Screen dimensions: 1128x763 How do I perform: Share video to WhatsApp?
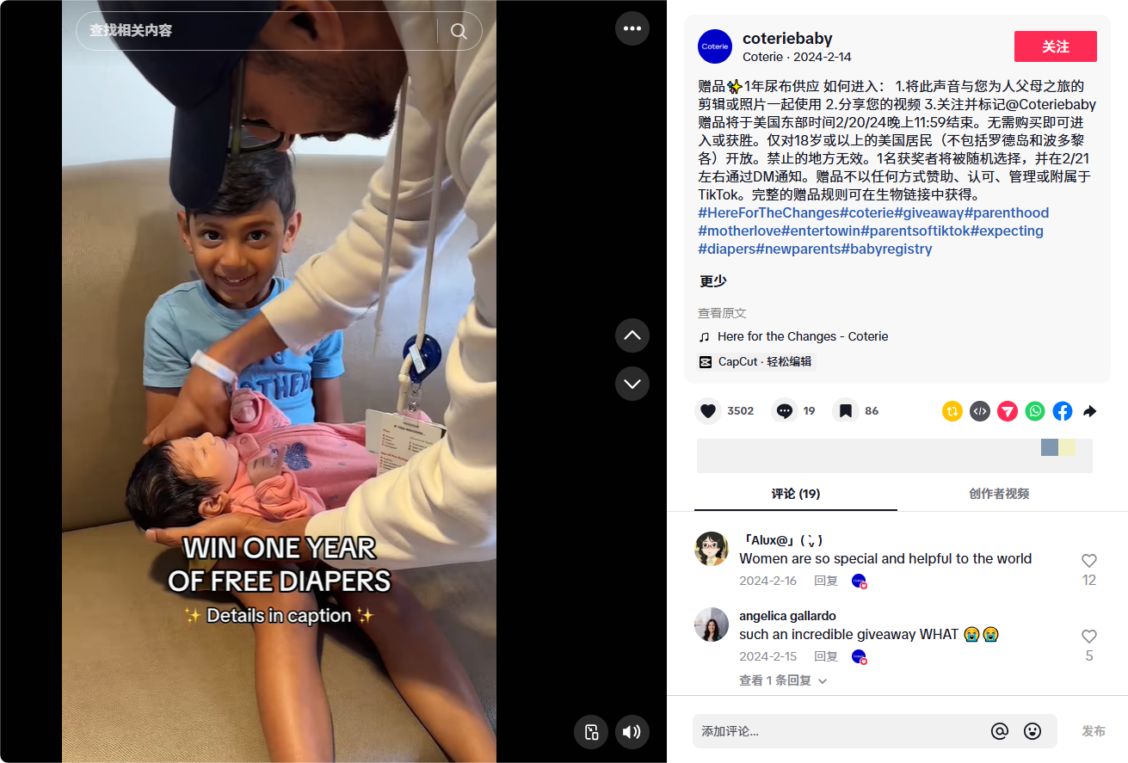[1035, 411]
